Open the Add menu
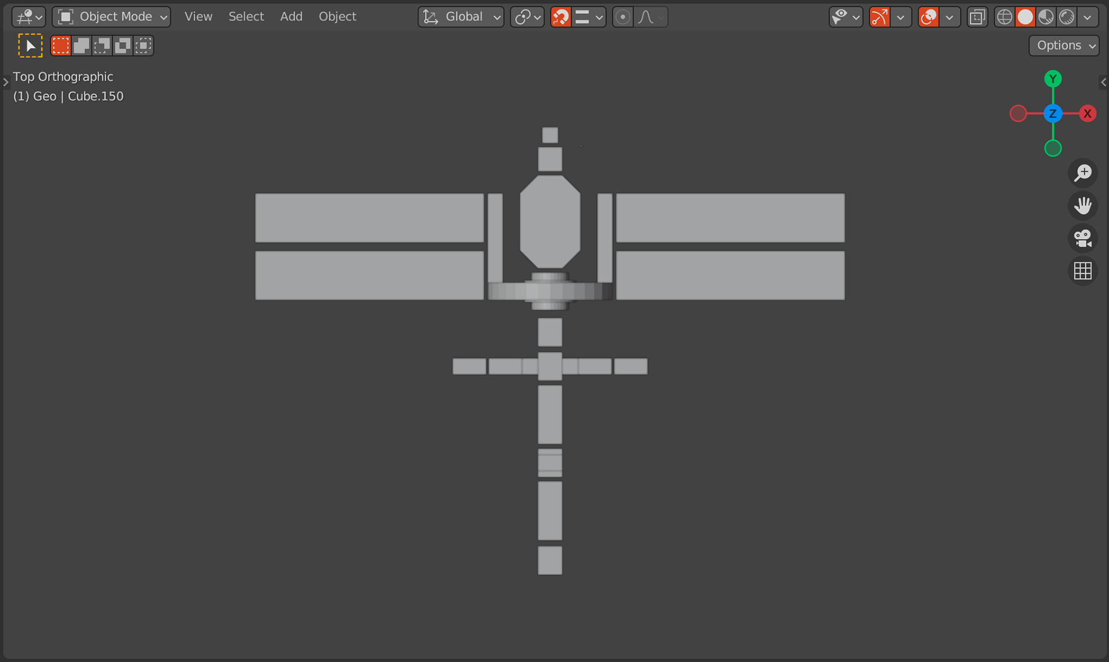The image size is (1109, 662). coord(291,17)
